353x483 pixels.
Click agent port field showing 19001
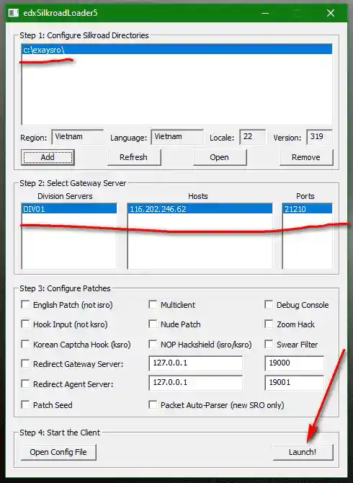294,383
